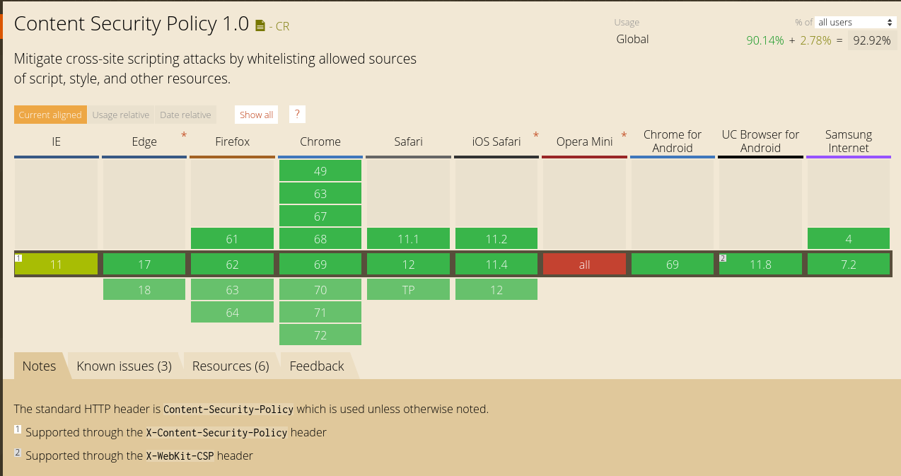
Task: Switch to Usage relative view
Action: coord(121,115)
